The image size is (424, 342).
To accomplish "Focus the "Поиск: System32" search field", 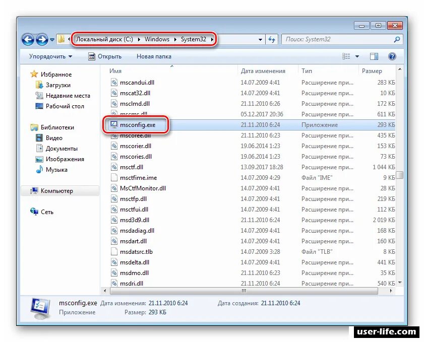I will coord(338,39).
